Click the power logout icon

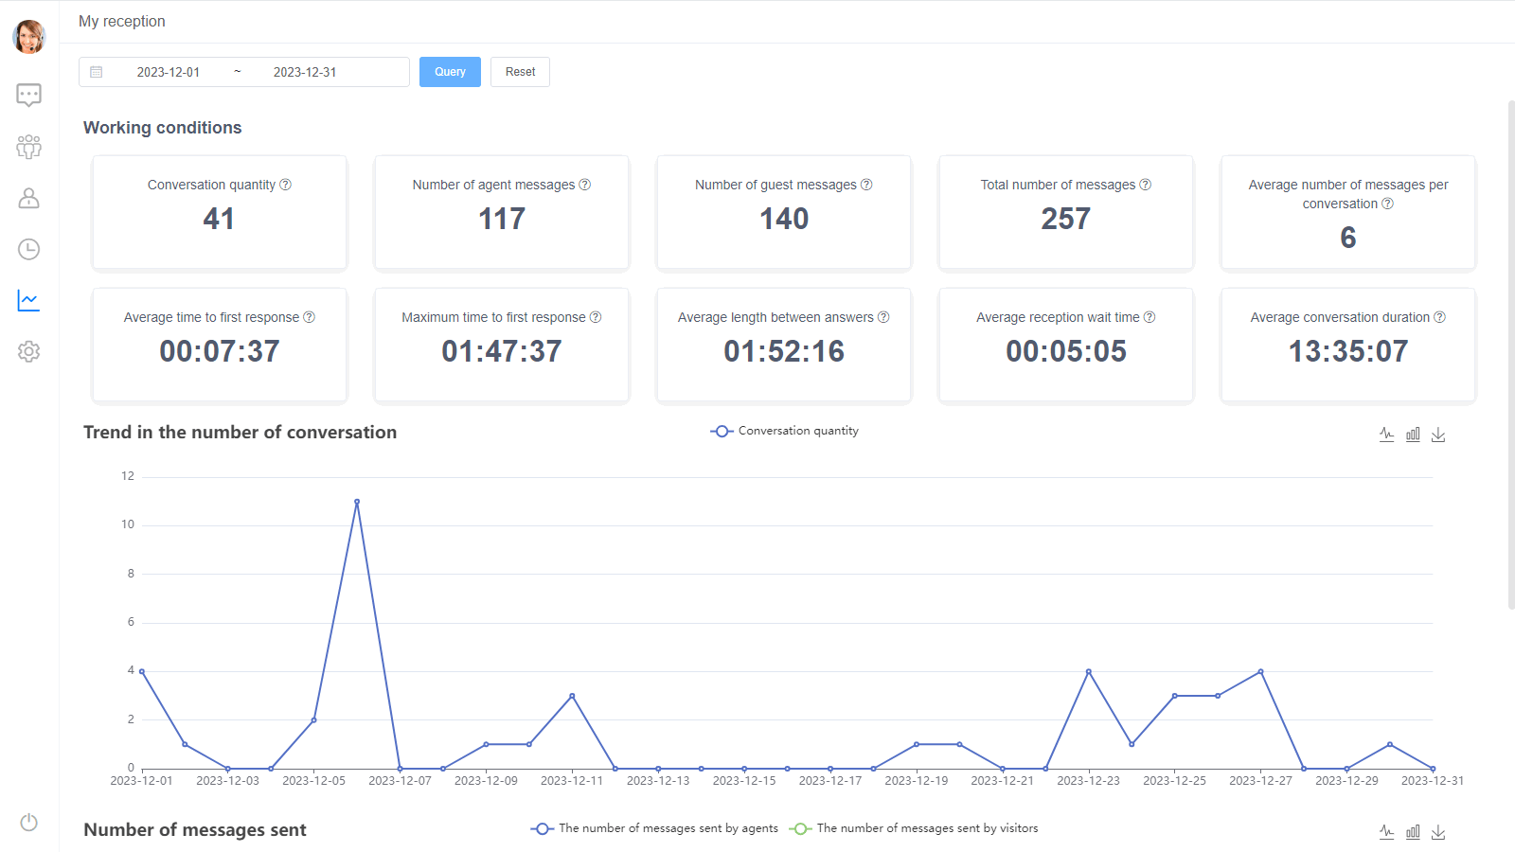click(28, 822)
